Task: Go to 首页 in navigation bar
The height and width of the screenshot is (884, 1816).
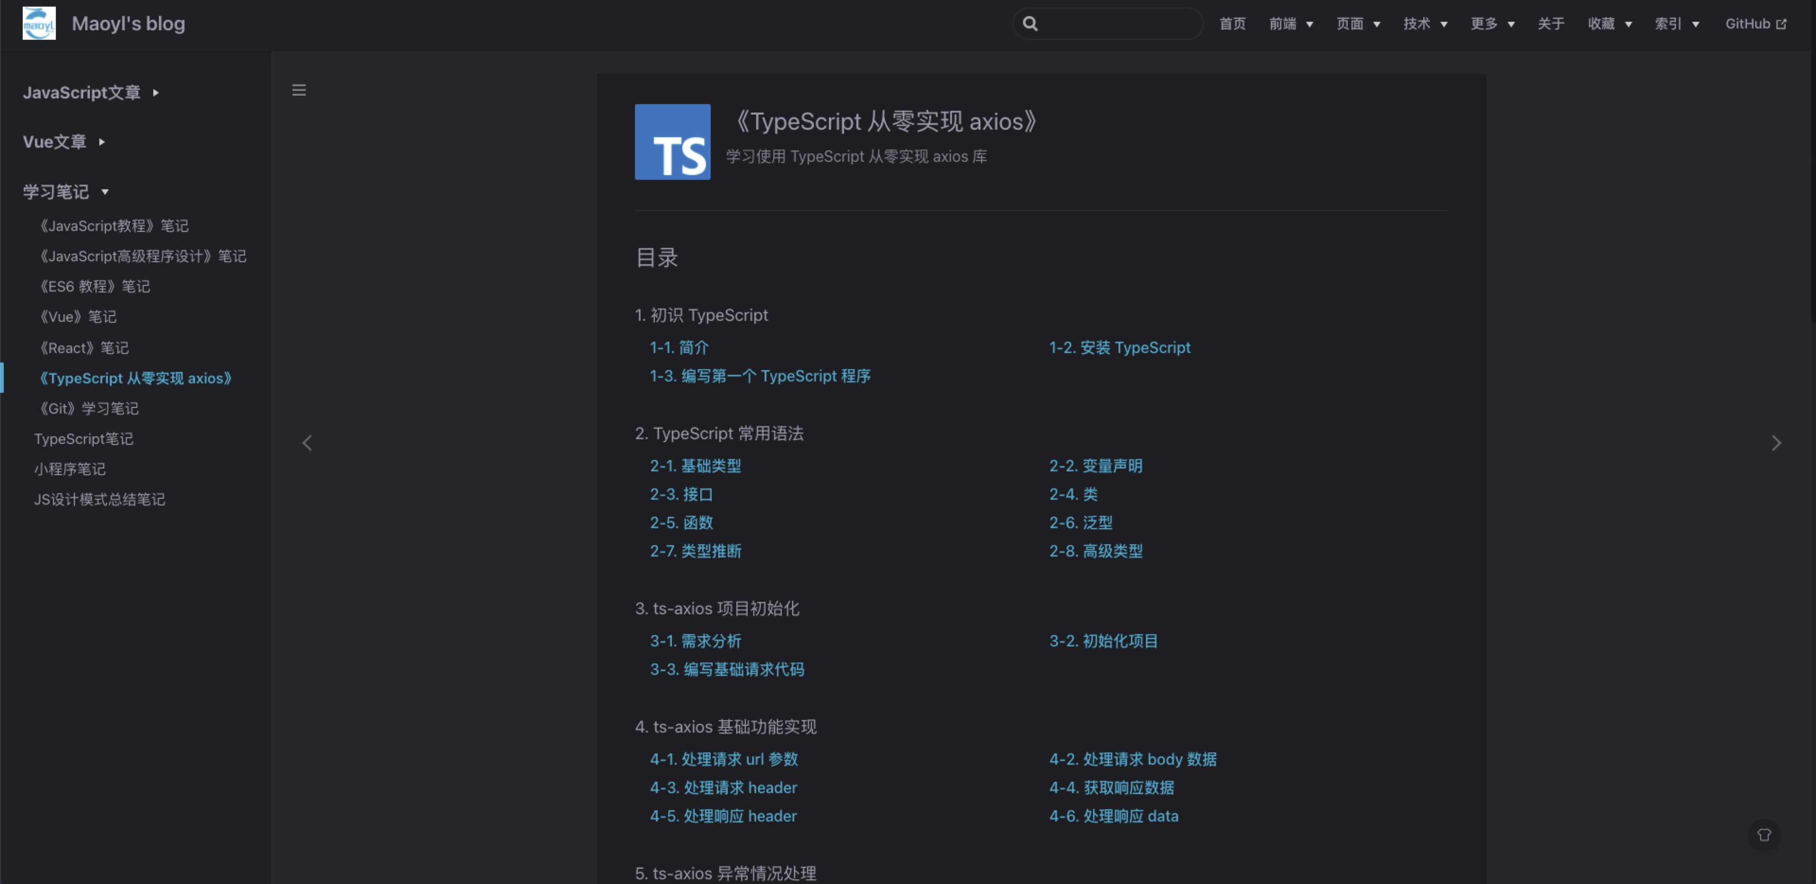Action: point(1232,23)
